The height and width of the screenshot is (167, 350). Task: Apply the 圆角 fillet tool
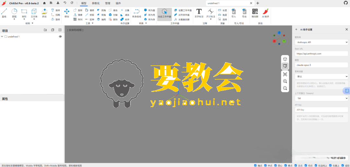tap(101, 10)
